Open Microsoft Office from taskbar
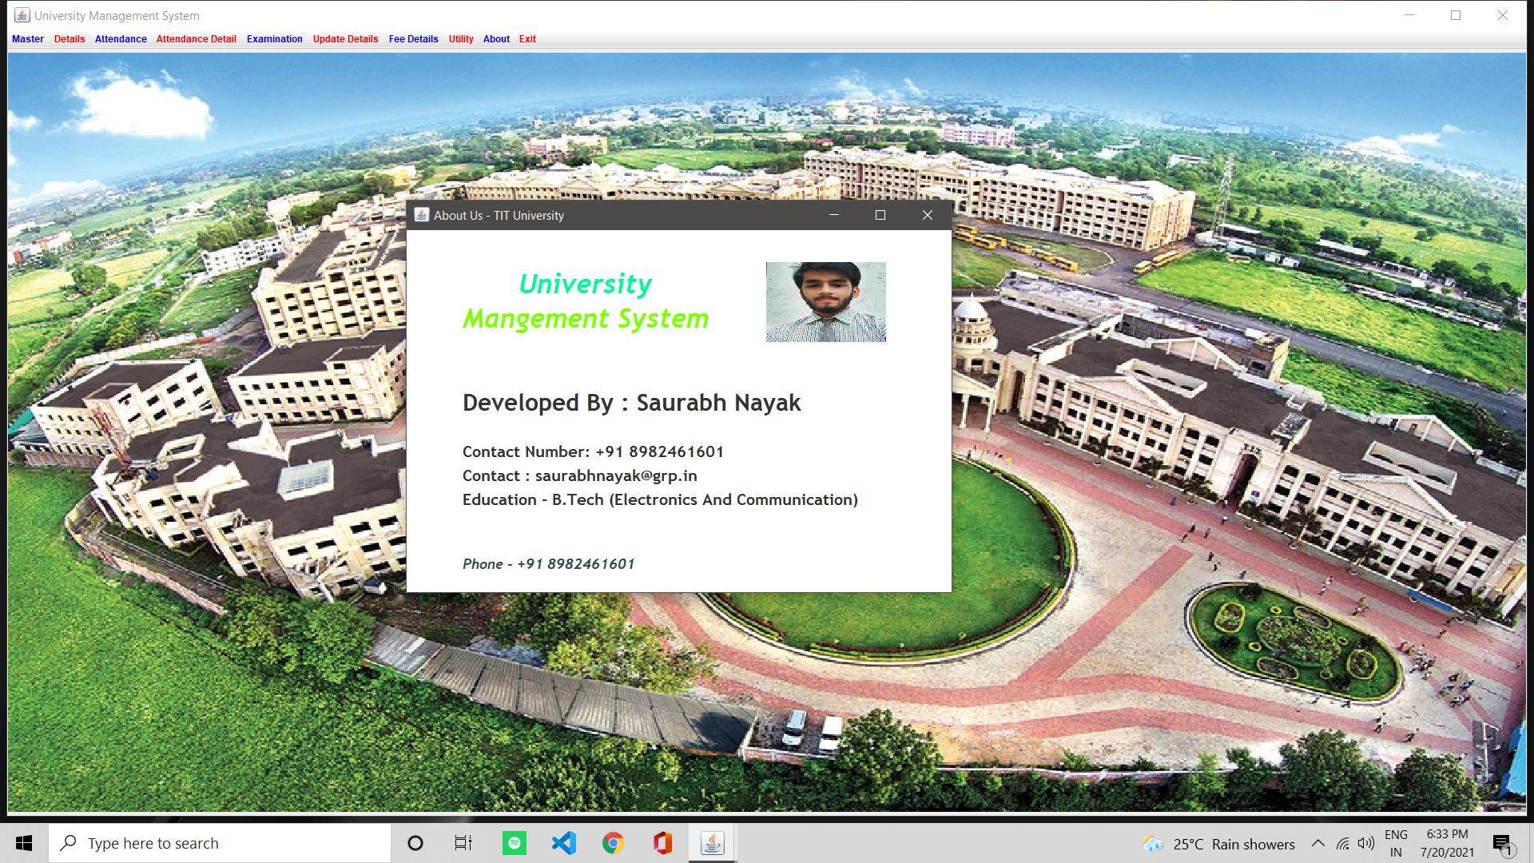 click(662, 843)
